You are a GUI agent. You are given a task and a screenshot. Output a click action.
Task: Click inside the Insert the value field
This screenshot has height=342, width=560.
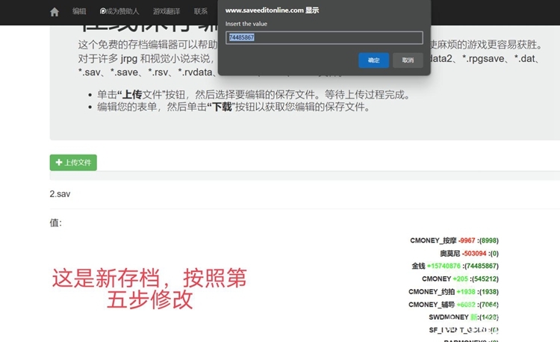pos(324,37)
